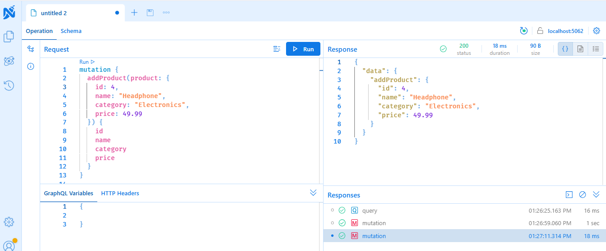Open connection settings gear near localhost:5062
Viewport: 606px width, 251px height.
(597, 31)
